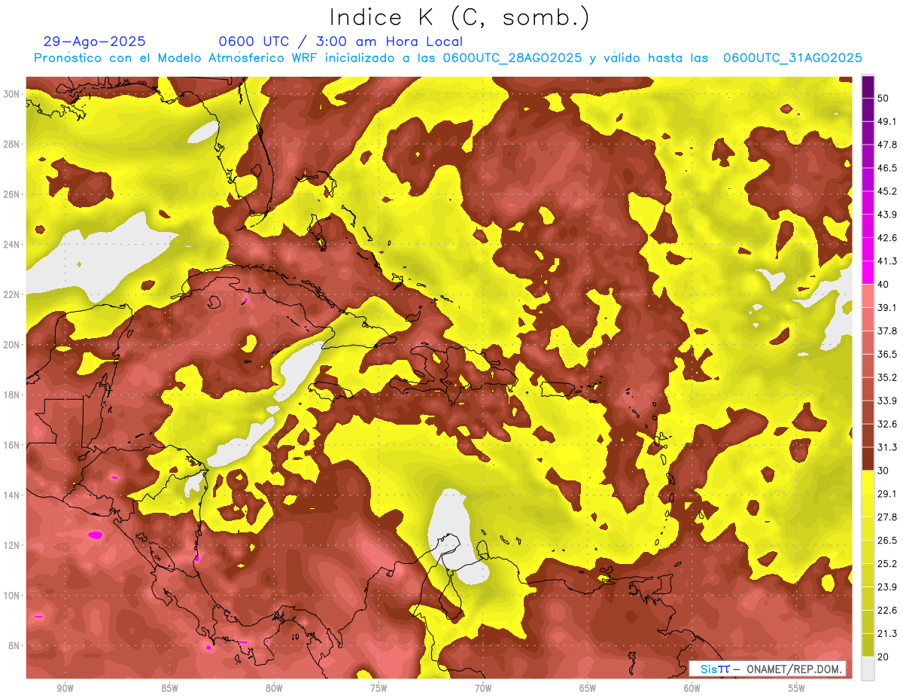Viewport: 903px width, 698px height.
Task: Click the colorbar value 25.2
Action: (x=887, y=563)
